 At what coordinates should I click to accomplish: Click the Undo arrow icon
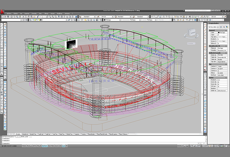pos(38,17)
